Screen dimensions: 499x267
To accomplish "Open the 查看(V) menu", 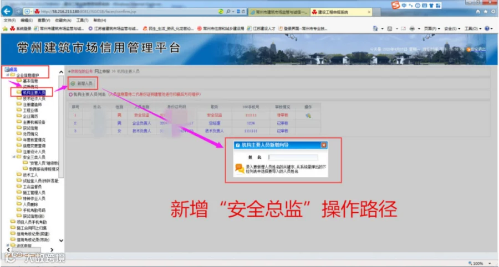I will [44, 20].
